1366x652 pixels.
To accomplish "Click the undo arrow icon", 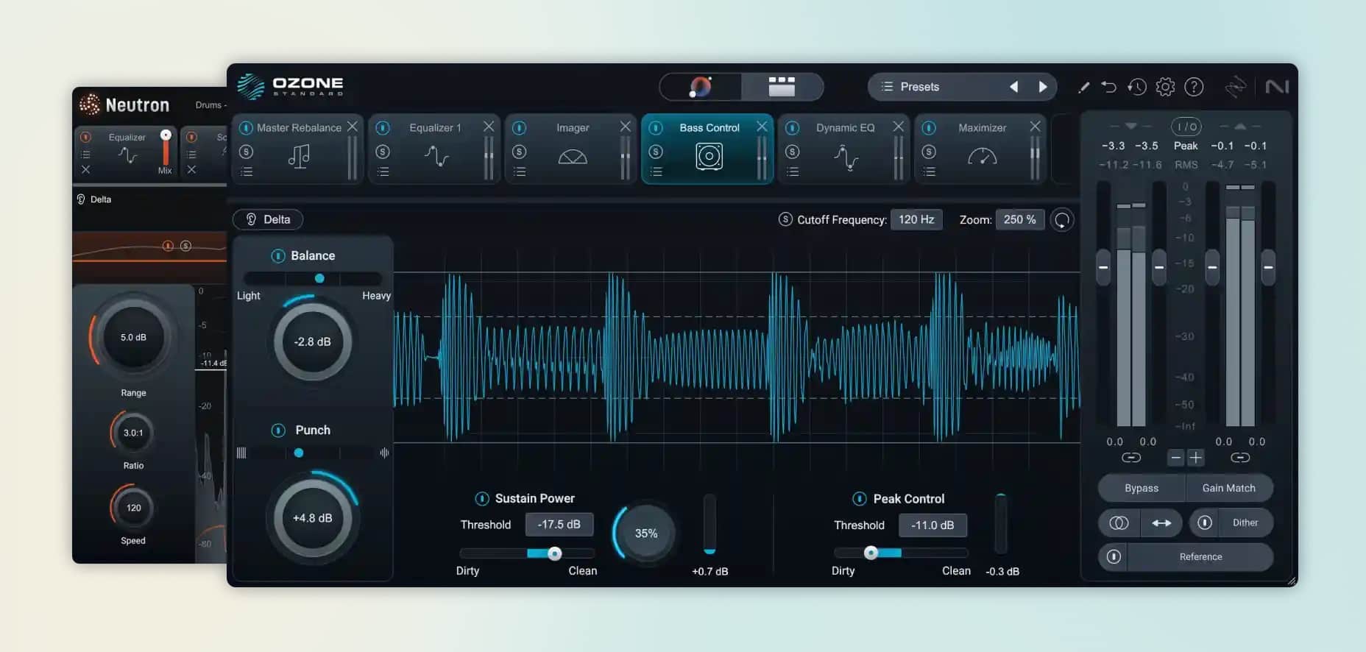I will pyautogui.click(x=1108, y=87).
